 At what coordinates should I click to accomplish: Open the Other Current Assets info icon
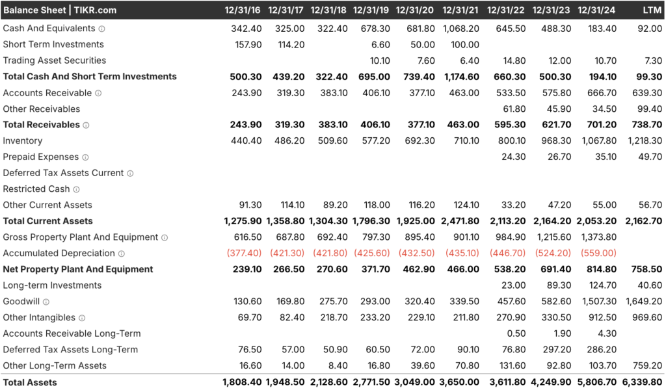coord(95,205)
